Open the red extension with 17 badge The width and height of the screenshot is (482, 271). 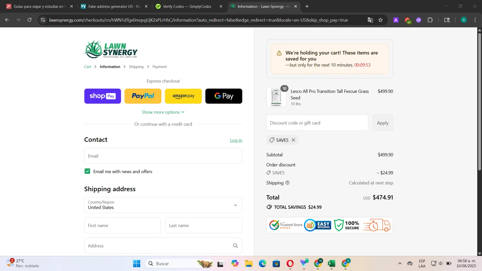407,20
